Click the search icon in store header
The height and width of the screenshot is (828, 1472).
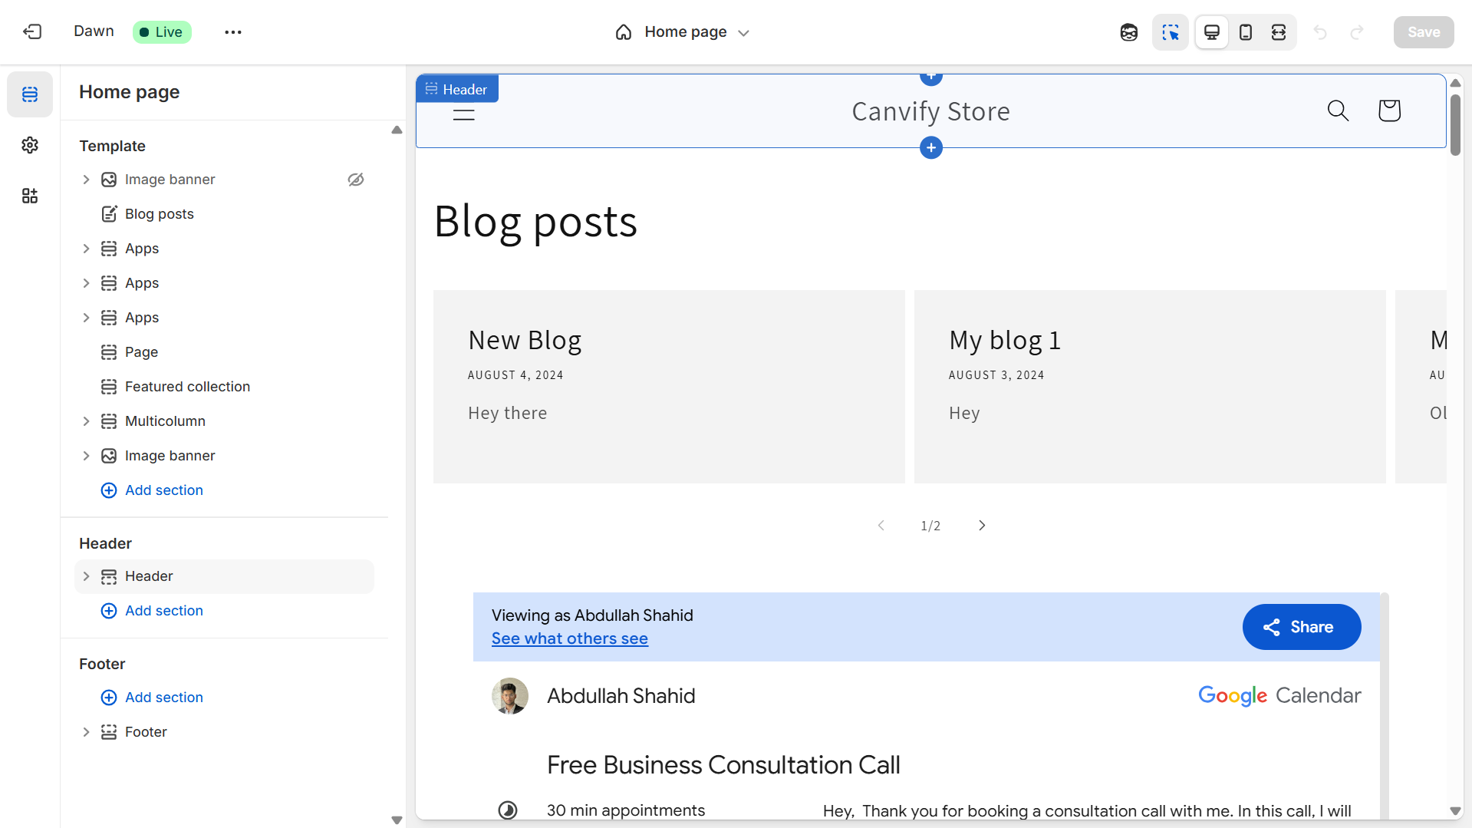coord(1337,111)
